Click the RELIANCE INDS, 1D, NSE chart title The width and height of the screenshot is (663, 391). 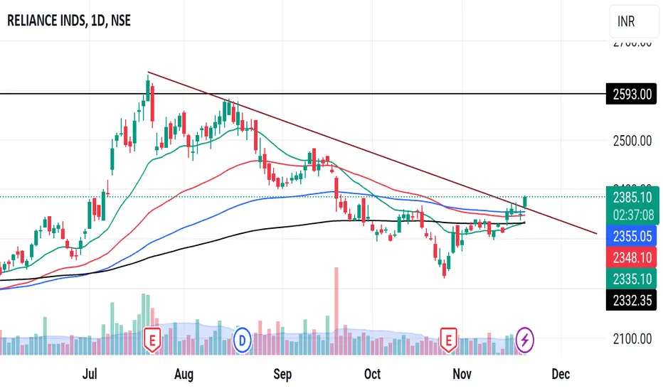[x=69, y=21]
